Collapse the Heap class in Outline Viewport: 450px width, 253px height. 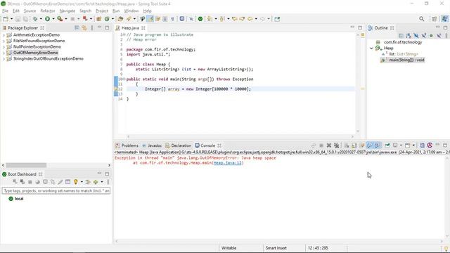pyautogui.click(x=371, y=48)
